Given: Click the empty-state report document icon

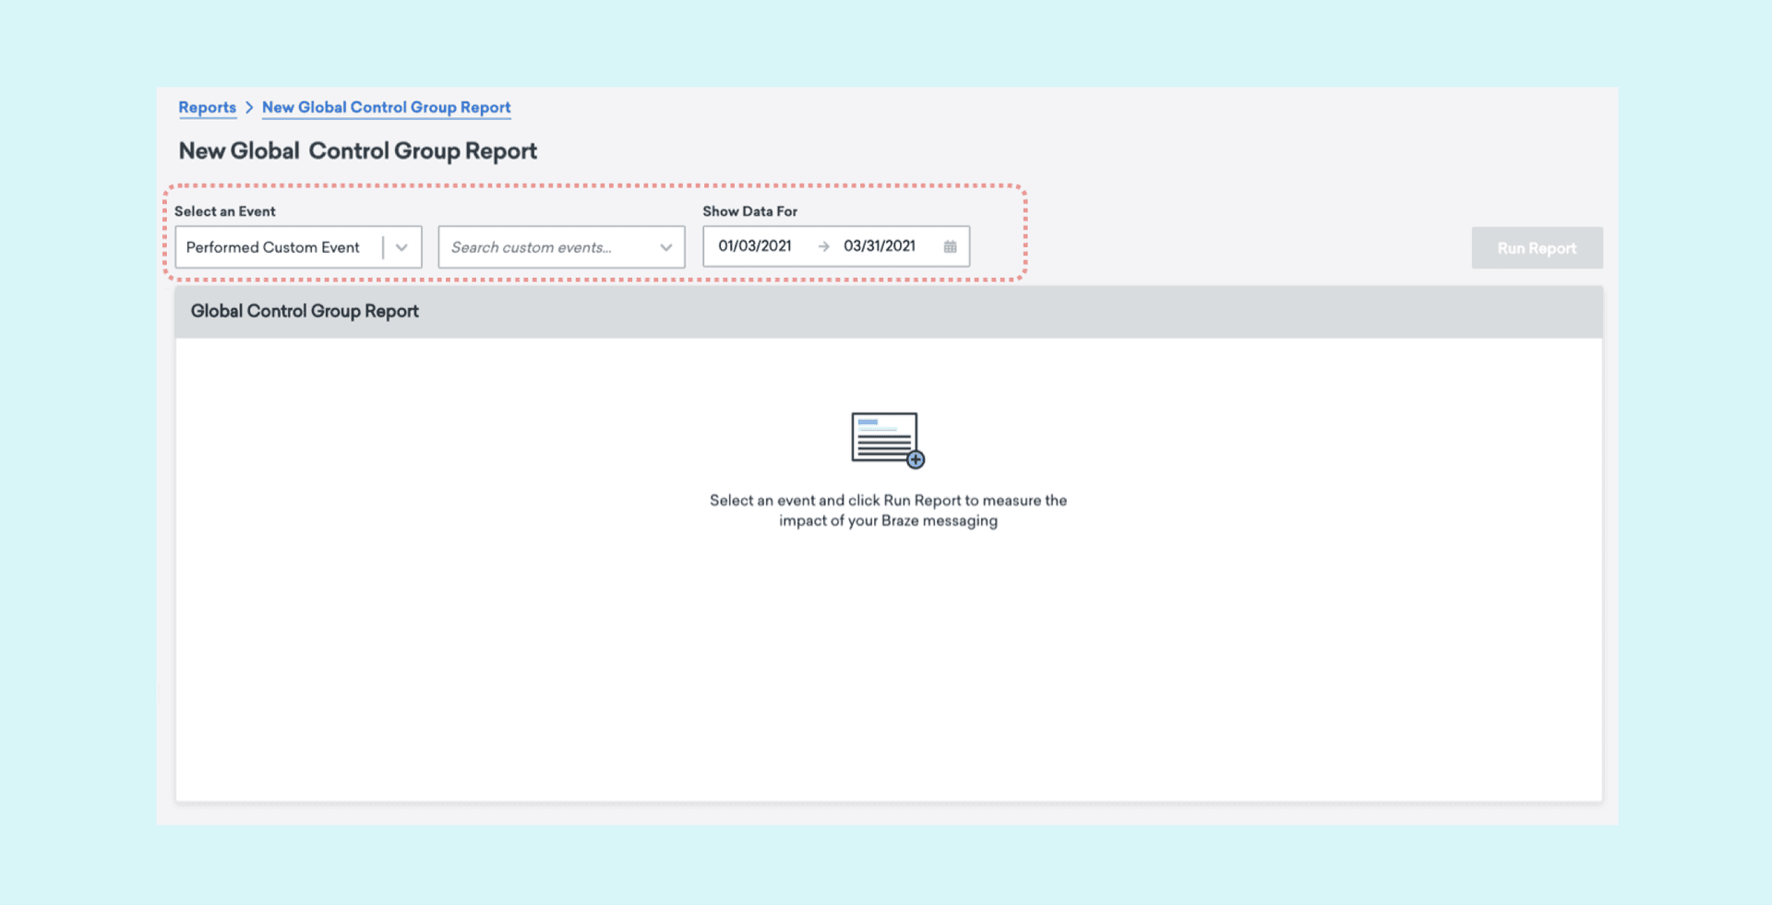Looking at the screenshot, I should [x=883, y=437].
